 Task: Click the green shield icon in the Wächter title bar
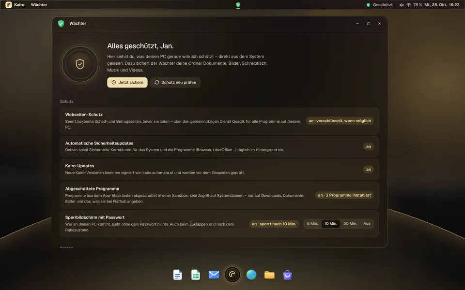pyautogui.click(x=62, y=24)
